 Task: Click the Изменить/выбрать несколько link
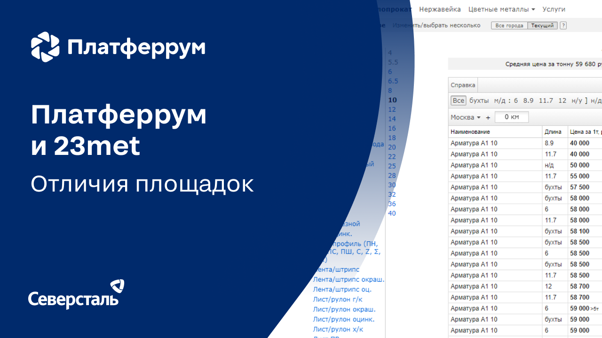[x=436, y=25]
